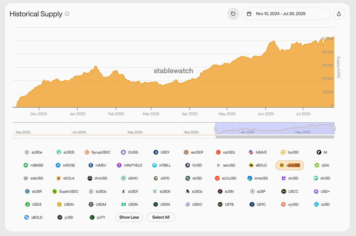Image resolution: width=356 pixels, height=236 pixels.
Task: Deselect the highlighted scrvUSD chip
Action: [x=290, y=165]
